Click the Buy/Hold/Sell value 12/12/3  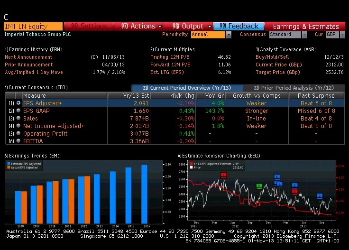[x=334, y=57]
